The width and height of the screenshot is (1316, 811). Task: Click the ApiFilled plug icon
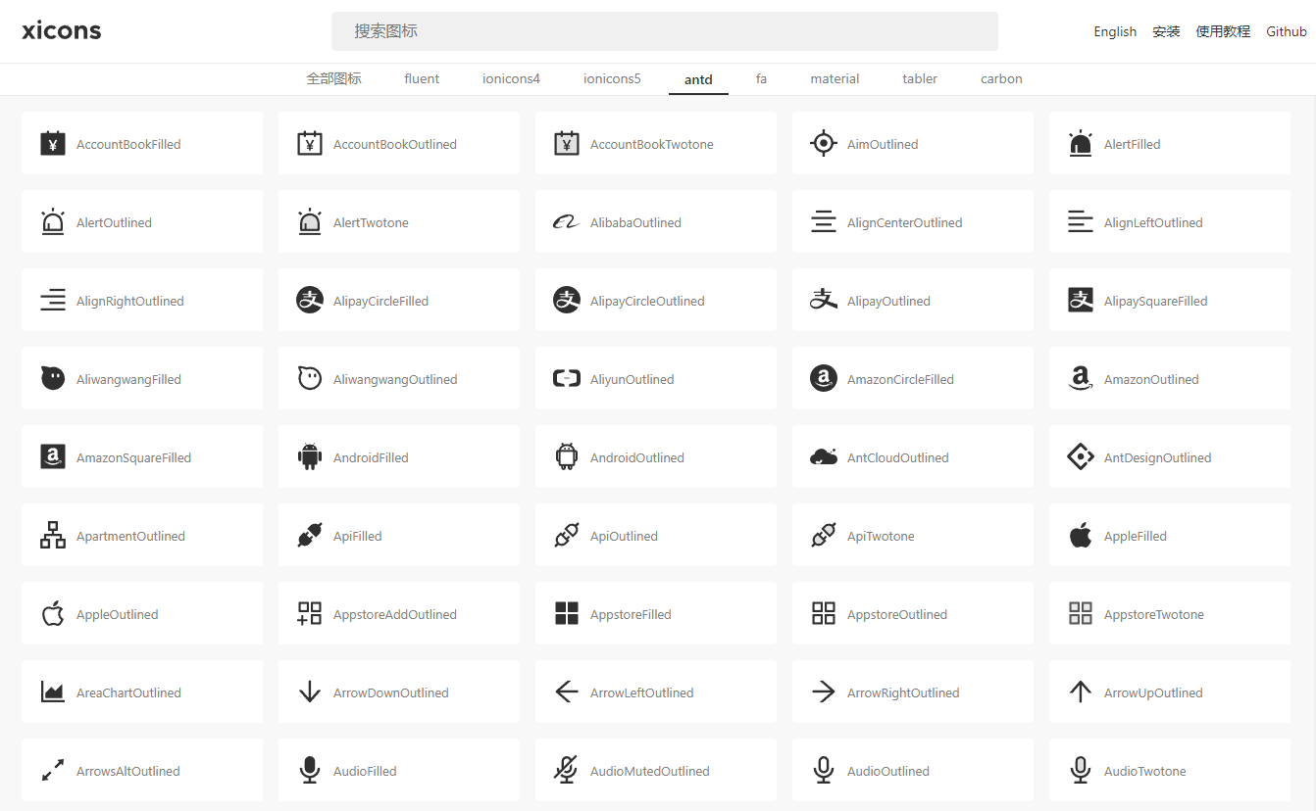coord(310,536)
